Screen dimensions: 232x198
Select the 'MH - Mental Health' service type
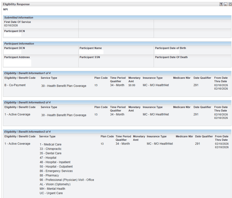(52, 189)
